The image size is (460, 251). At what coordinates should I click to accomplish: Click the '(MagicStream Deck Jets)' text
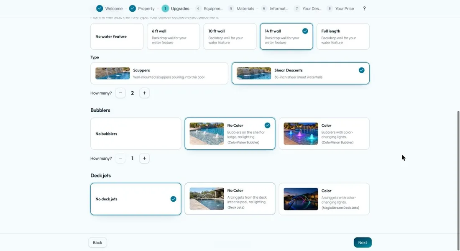tap(340, 207)
